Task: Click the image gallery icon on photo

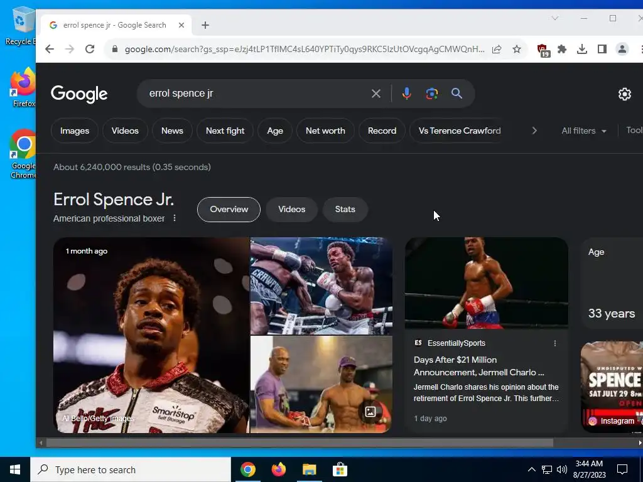Action: 370,412
